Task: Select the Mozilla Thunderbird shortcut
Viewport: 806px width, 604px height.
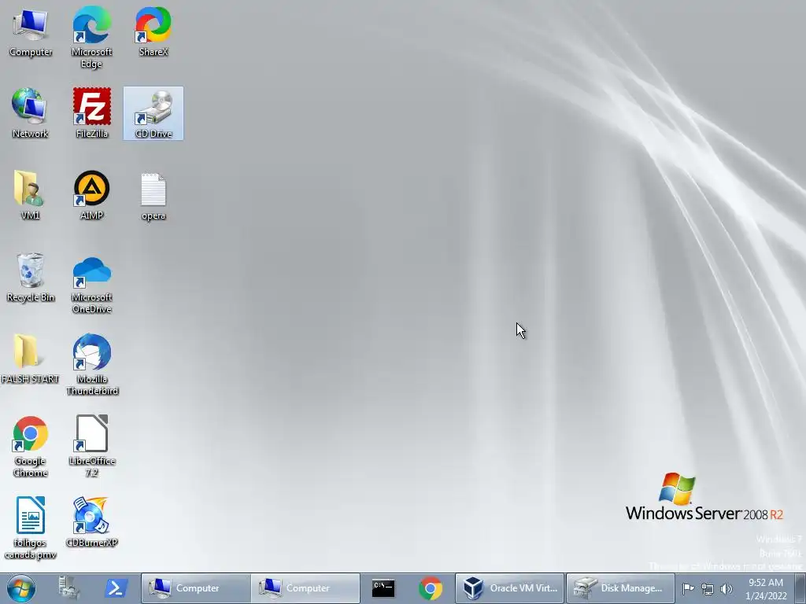Action: click(x=91, y=365)
